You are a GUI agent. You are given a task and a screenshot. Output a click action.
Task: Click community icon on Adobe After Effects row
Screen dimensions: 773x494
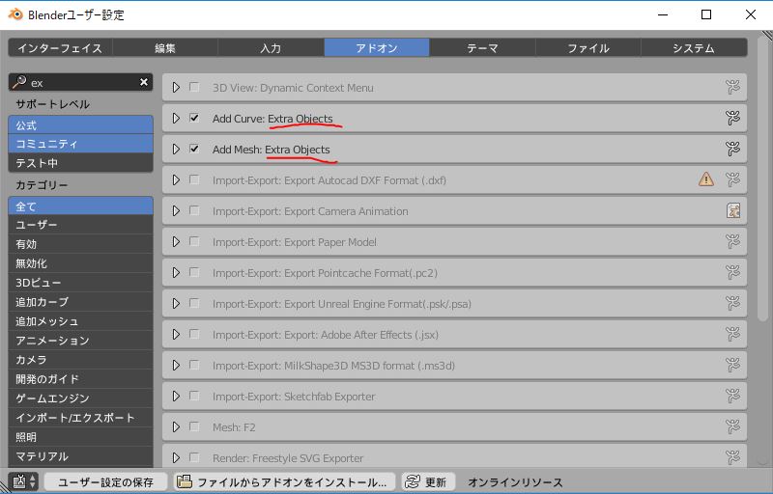click(732, 335)
